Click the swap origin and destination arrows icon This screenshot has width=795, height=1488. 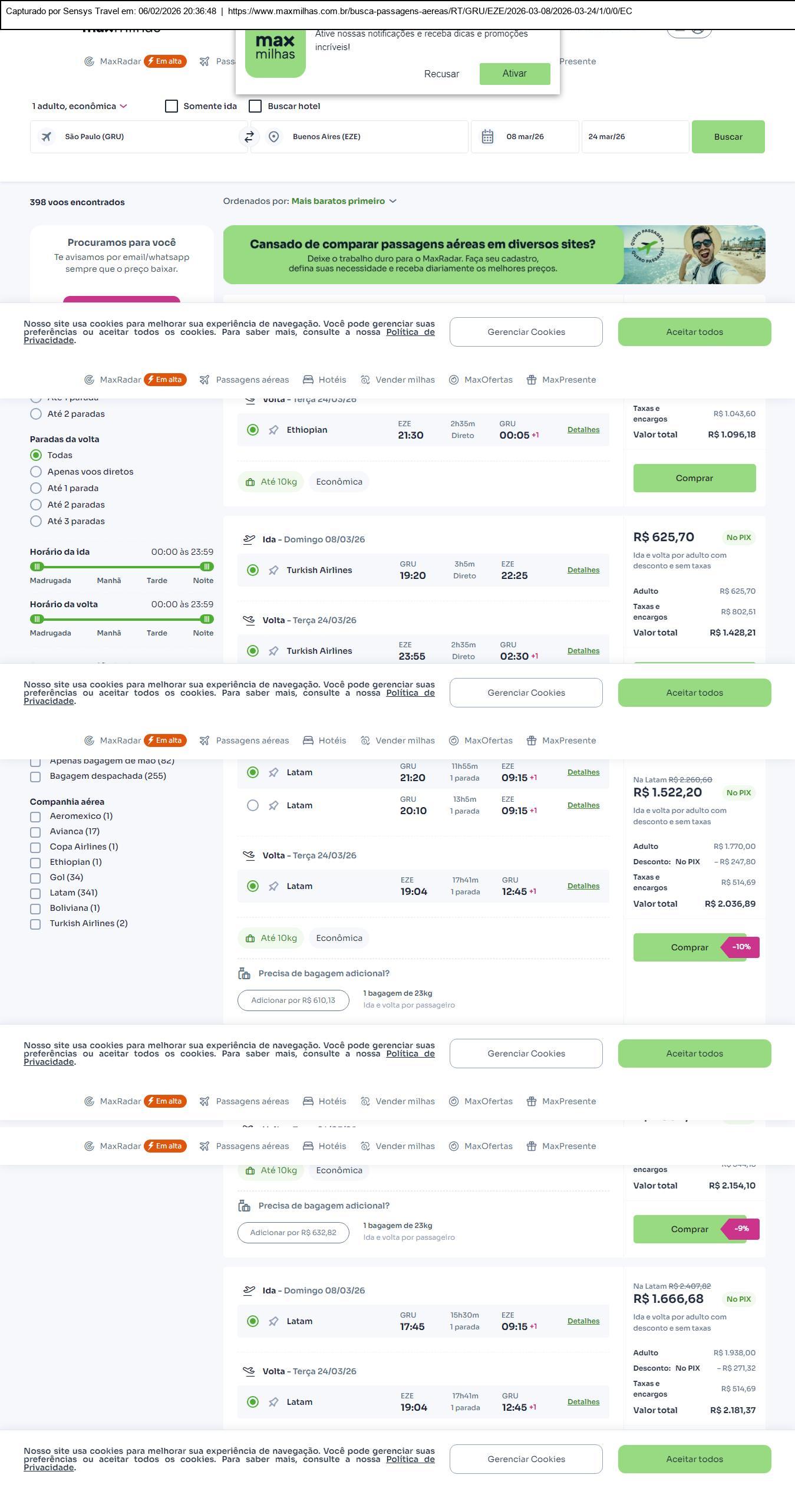[249, 137]
